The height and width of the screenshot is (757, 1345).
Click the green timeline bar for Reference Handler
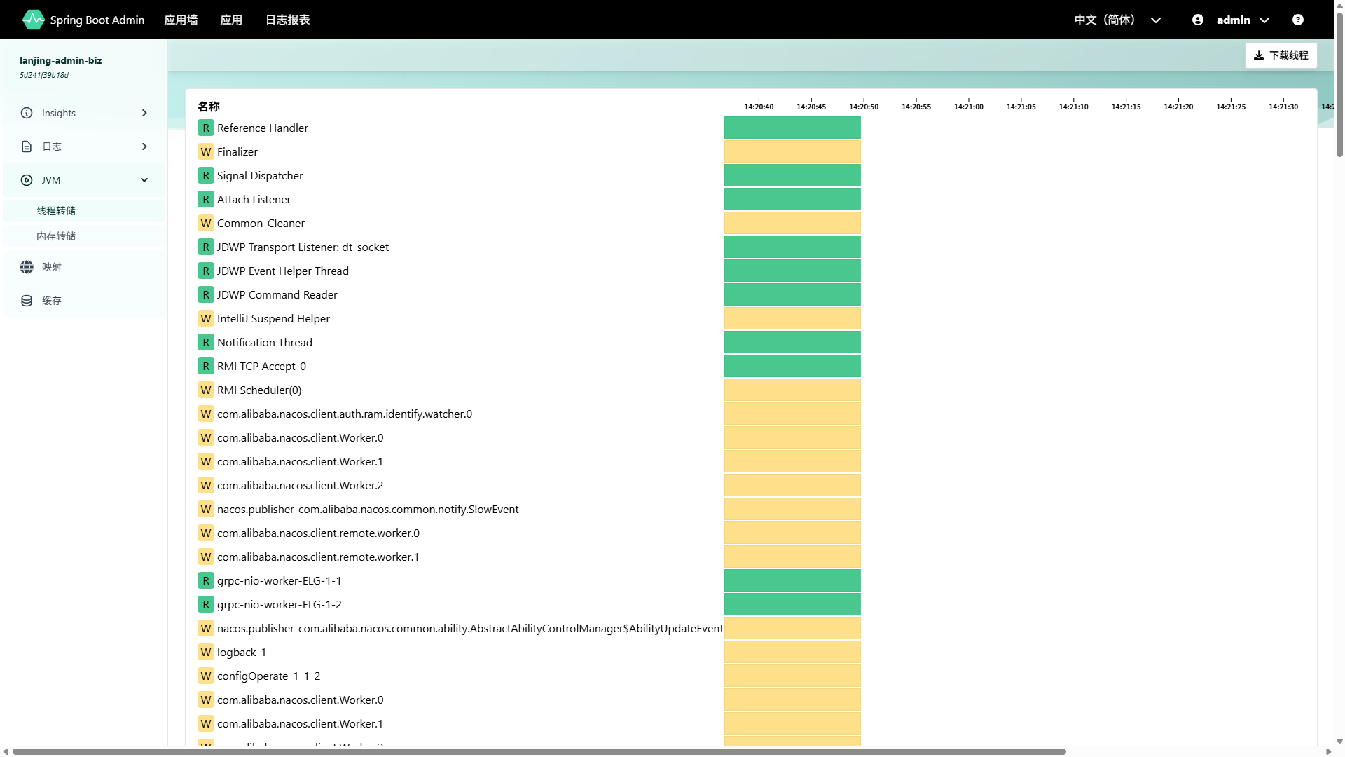click(x=792, y=128)
